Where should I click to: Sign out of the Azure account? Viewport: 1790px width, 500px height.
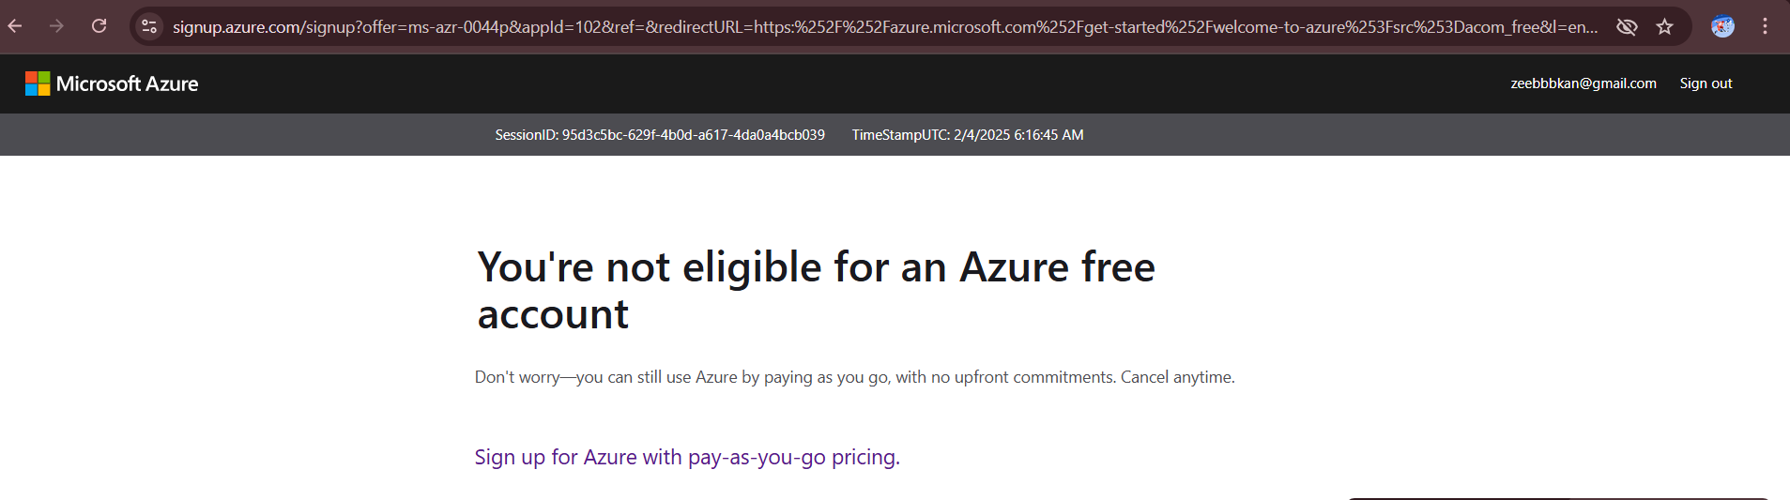click(1706, 83)
